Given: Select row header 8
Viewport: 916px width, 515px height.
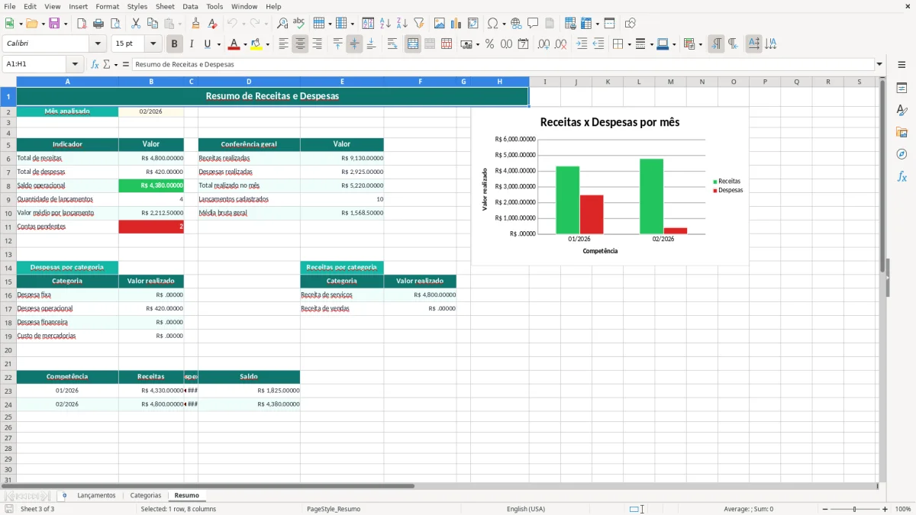Looking at the screenshot, I should (x=8, y=185).
